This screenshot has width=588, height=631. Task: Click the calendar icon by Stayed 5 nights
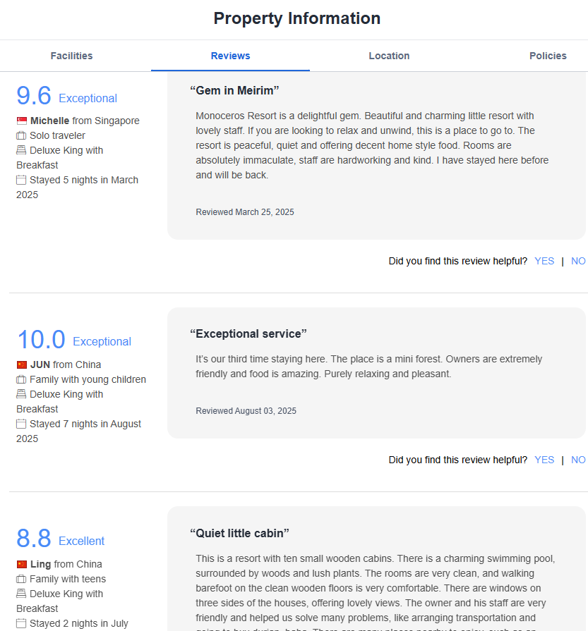(21, 180)
